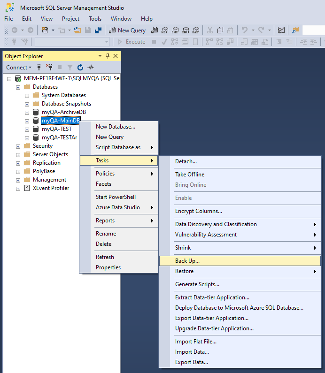
Task: Click the Open File folder icon
Action: [77, 30]
